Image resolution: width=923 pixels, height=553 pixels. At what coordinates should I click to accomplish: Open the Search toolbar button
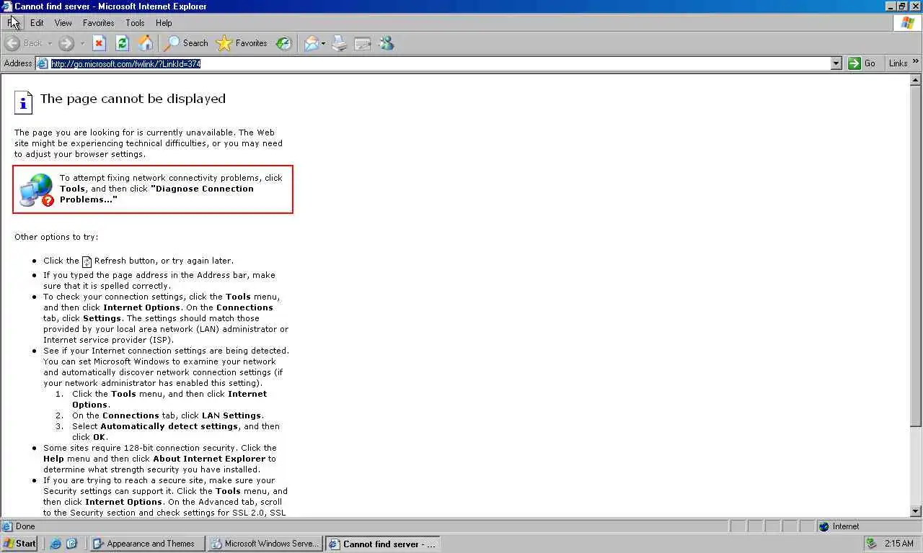click(x=186, y=43)
